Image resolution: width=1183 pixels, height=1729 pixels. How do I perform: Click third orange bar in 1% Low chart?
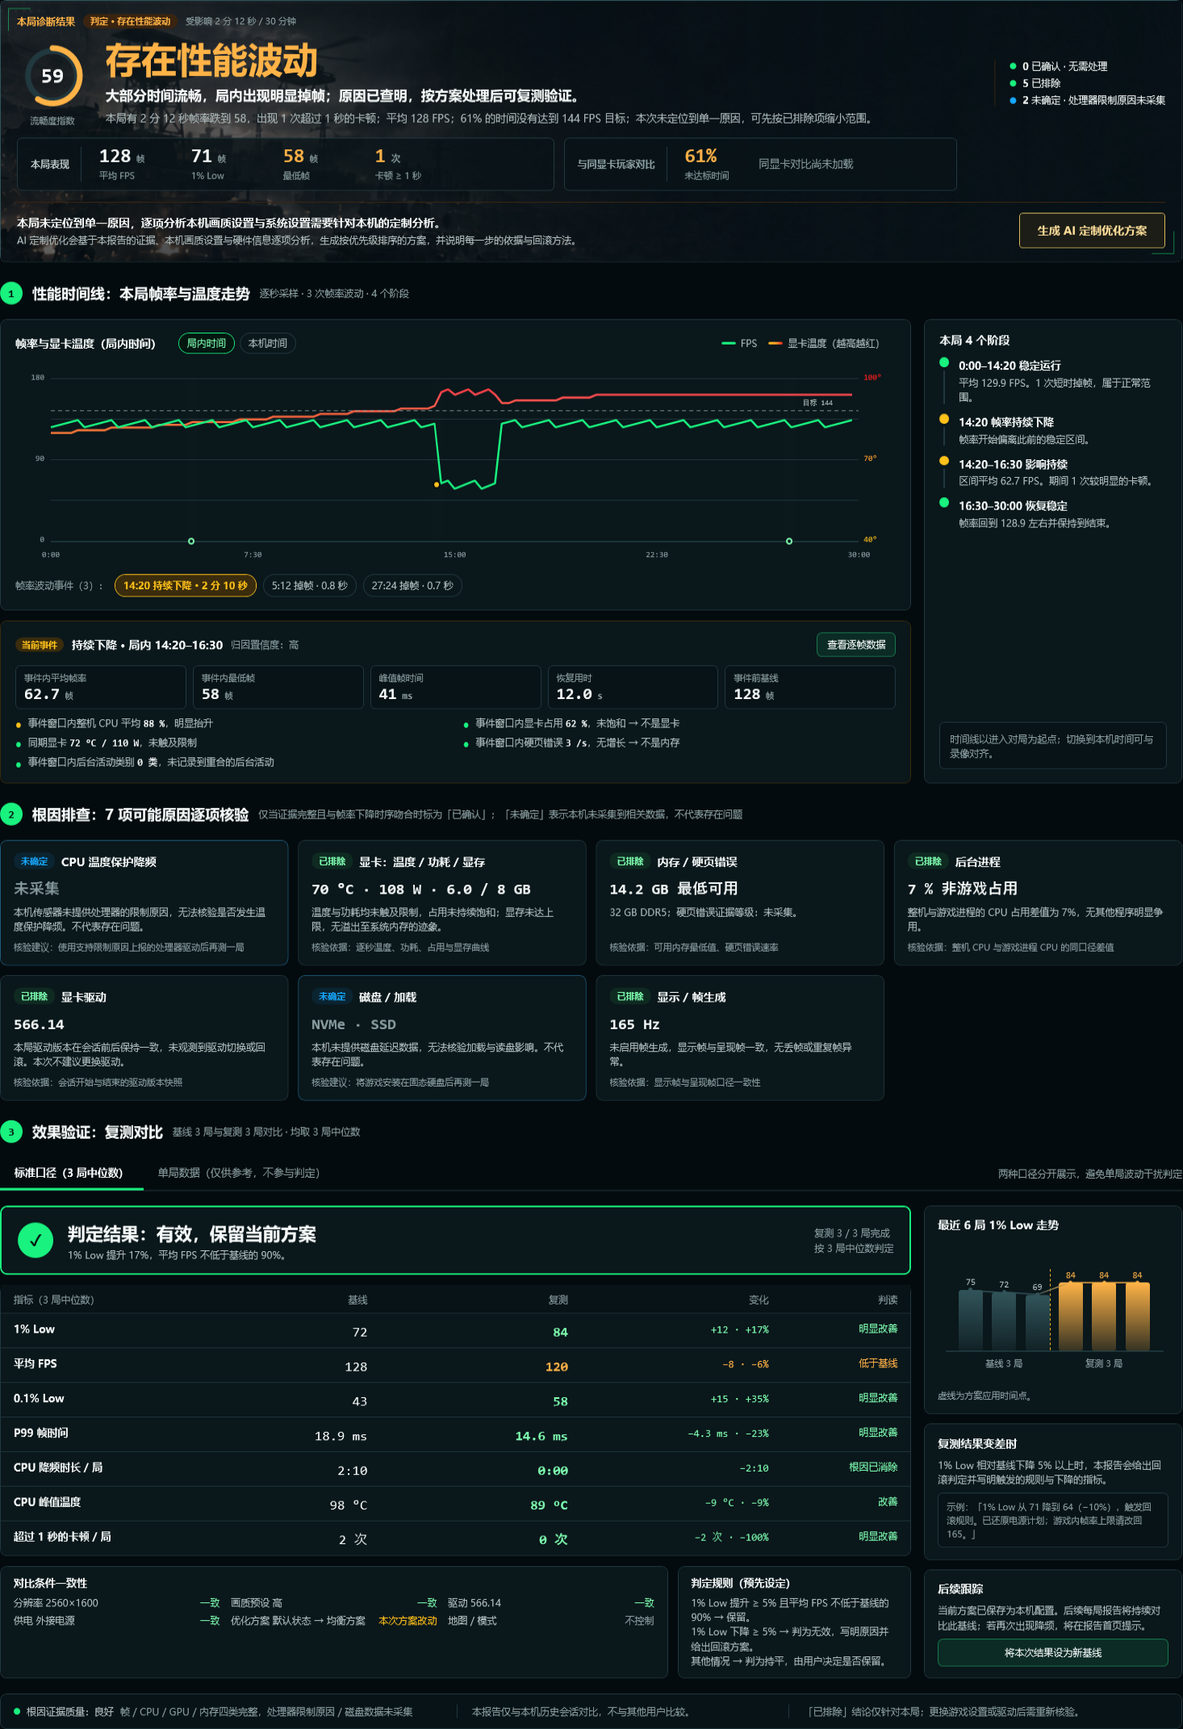1137,1316
